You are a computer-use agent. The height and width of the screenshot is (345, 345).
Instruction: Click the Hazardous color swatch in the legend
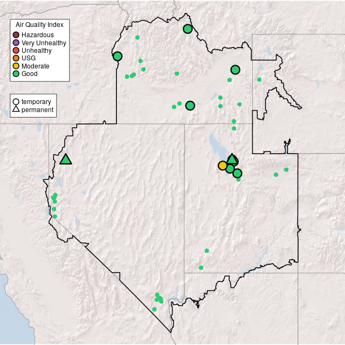(x=16, y=35)
